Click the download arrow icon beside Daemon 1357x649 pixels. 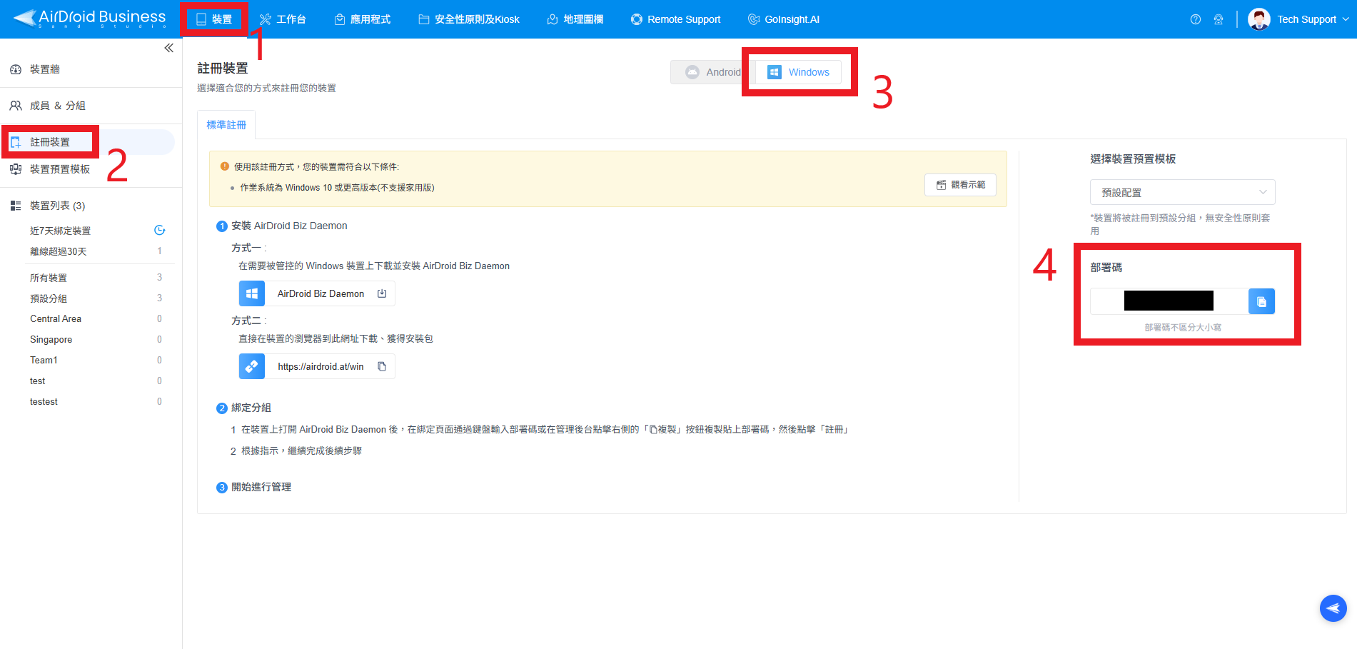pyautogui.click(x=382, y=293)
